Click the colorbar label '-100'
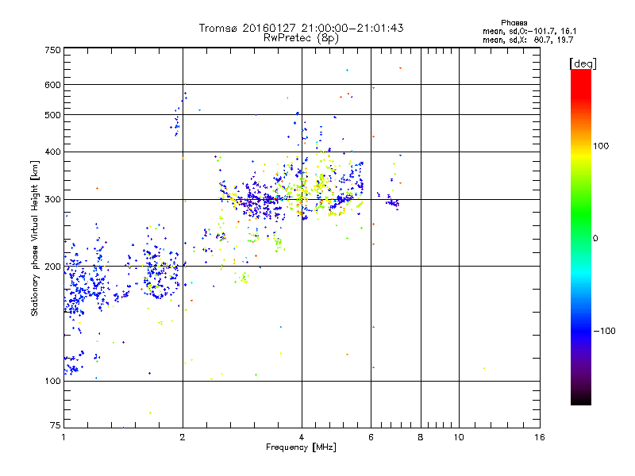Image resolution: width=635 pixels, height=476 pixels. point(604,331)
